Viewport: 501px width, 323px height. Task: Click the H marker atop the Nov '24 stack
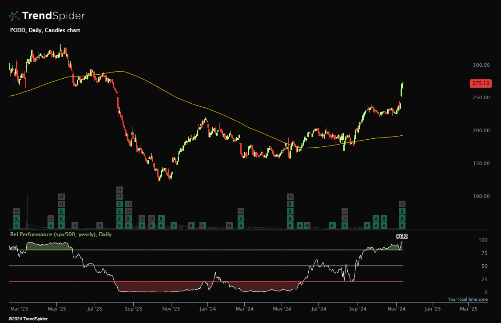point(402,204)
